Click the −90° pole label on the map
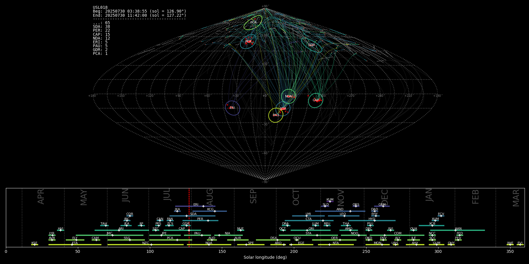Viewport: 529px width, 264px height. [x=265, y=182]
